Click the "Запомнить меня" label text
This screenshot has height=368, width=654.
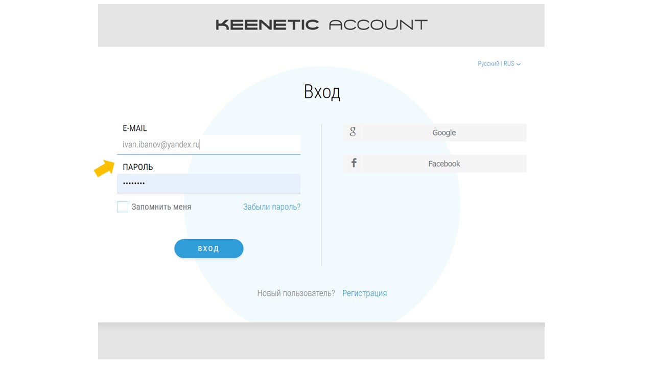pos(161,207)
